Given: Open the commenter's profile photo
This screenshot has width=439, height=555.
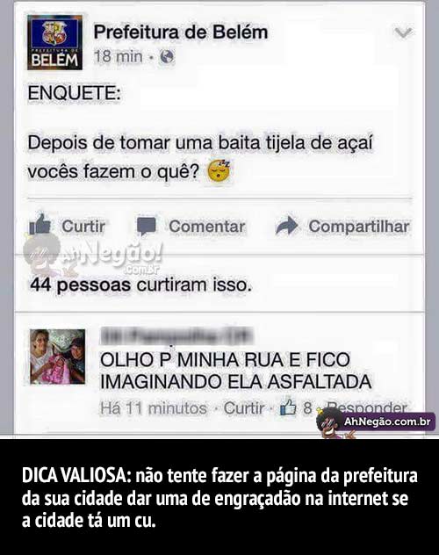Looking at the screenshot, I should (57, 357).
